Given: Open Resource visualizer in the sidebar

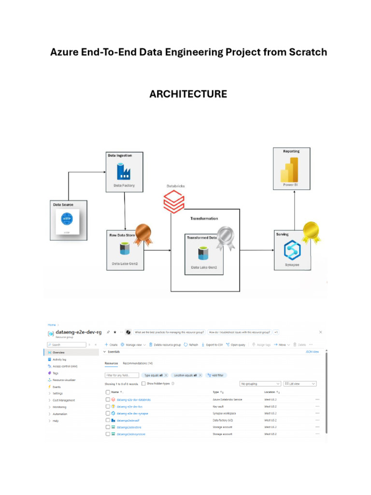Looking at the screenshot, I should point(61,380).
